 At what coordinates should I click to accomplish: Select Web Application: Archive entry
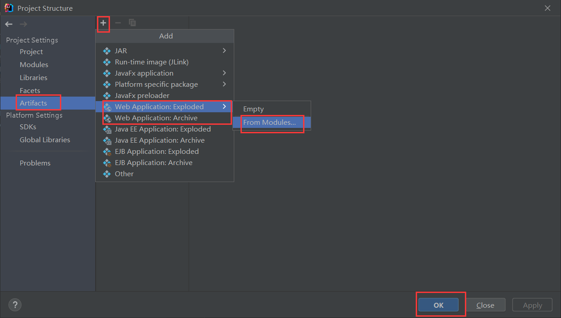(x=156, y=118)
